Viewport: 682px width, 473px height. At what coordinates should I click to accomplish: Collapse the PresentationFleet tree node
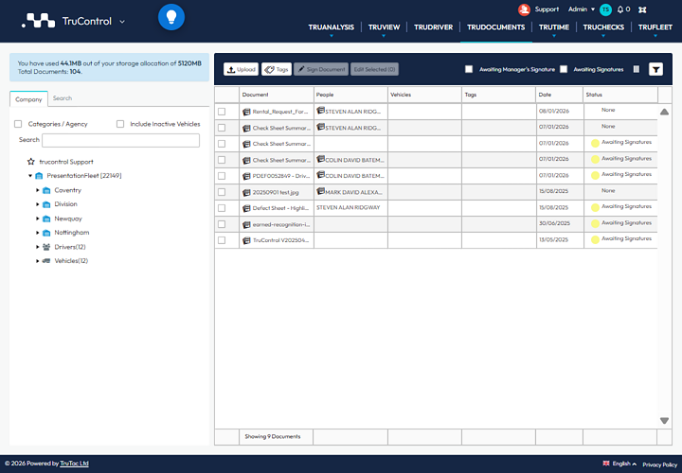coord(30,176)
